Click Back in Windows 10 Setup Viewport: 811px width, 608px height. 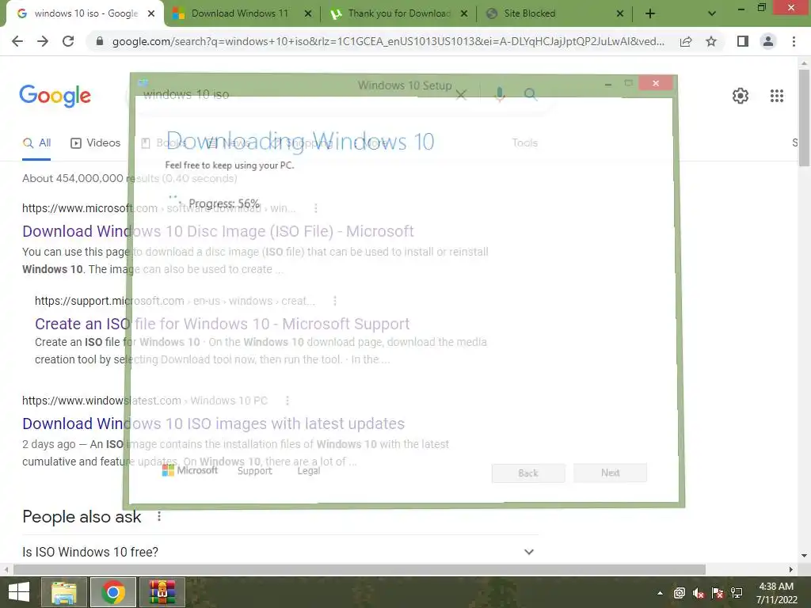coord(528,473)
